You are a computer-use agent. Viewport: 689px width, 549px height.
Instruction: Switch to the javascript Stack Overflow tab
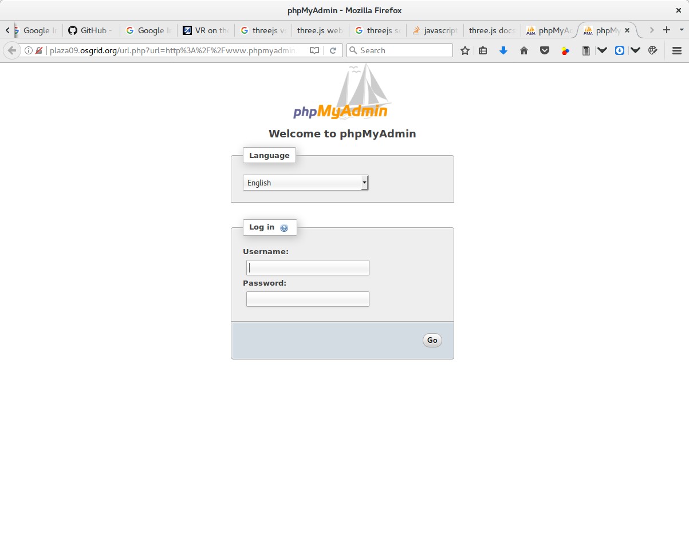click(x=435, y=30)
